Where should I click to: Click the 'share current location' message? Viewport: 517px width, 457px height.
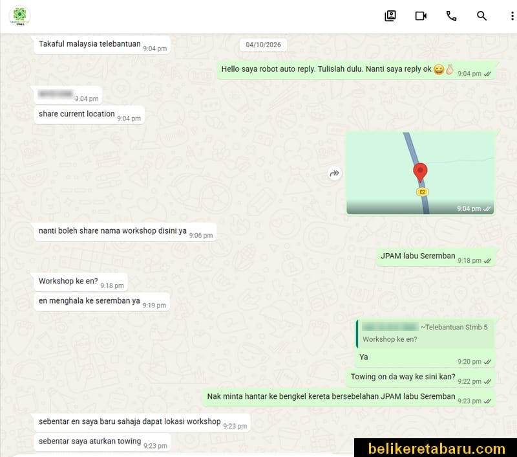(x=89, y=115)
